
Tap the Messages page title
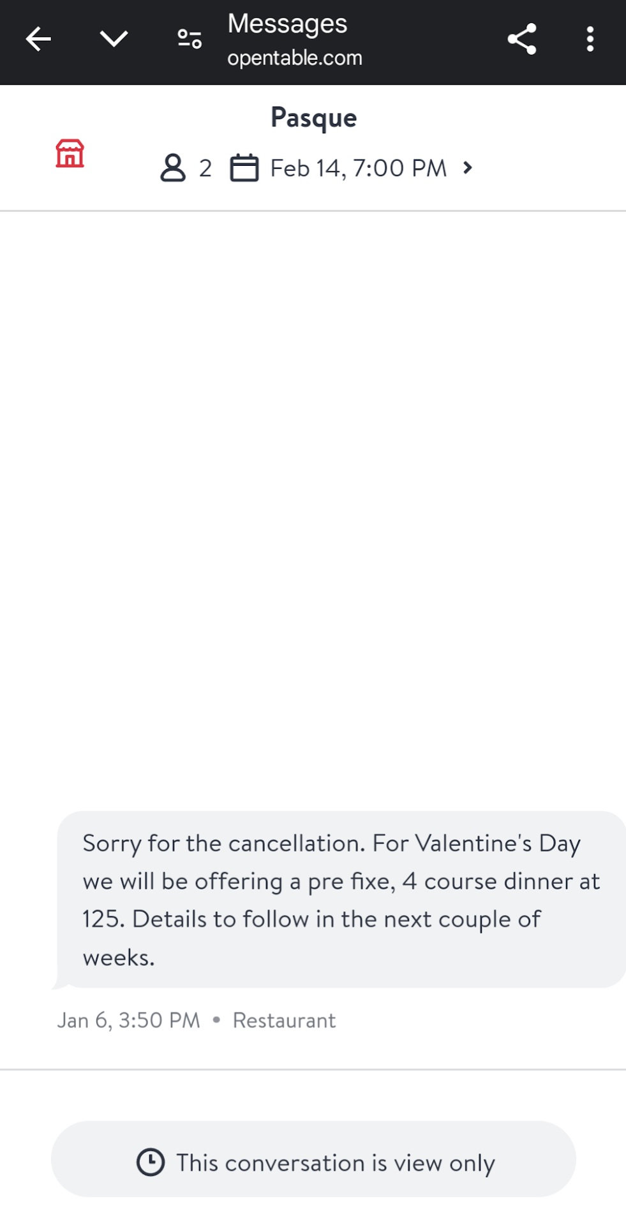[x=287, y=24]
